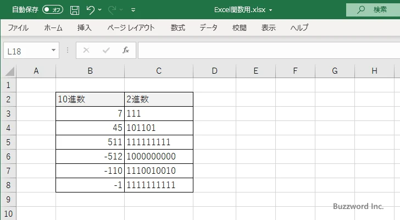Screen dimensions: 400x220
Task: Click the formula bar Cancel X icon
Action: [86, 50]
